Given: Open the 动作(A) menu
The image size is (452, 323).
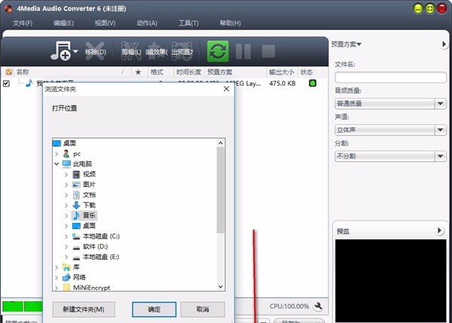Looking at the screenshot, I should [147, 23].
